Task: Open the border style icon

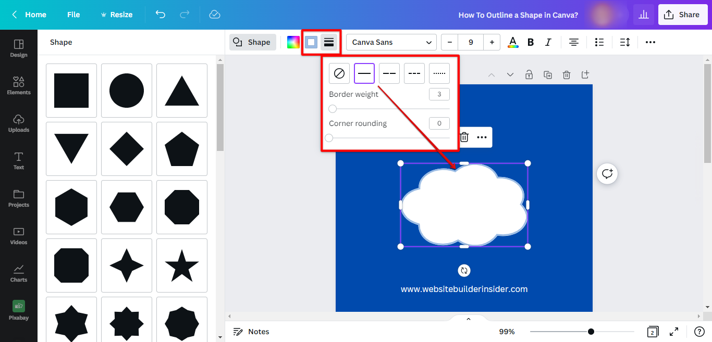Action: pos(329,42)
